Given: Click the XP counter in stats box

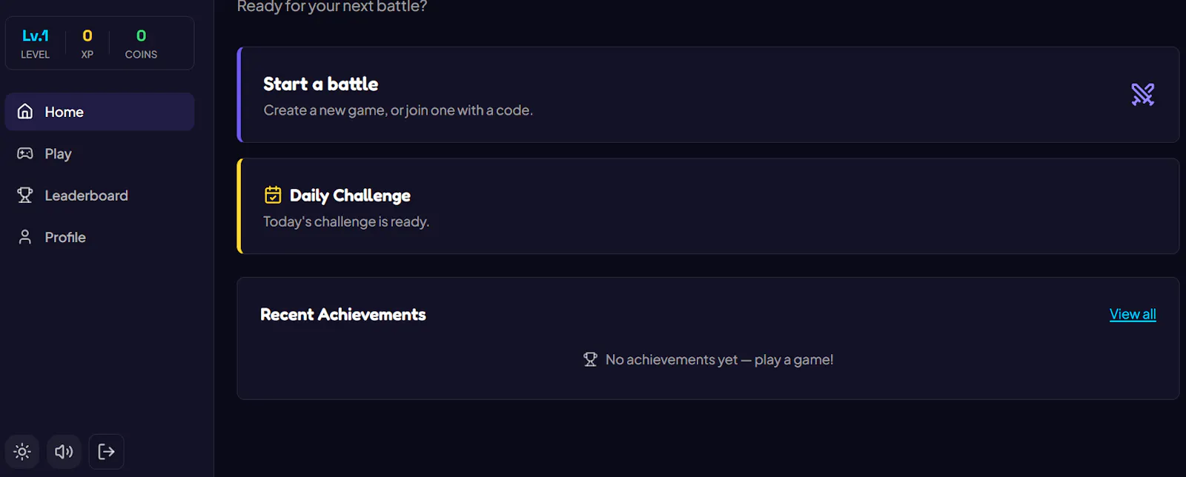Looking at the screenshot, I should (x=87, y=44).
